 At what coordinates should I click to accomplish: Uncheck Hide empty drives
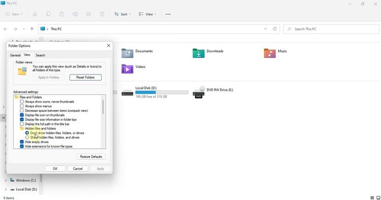(22, 142)
